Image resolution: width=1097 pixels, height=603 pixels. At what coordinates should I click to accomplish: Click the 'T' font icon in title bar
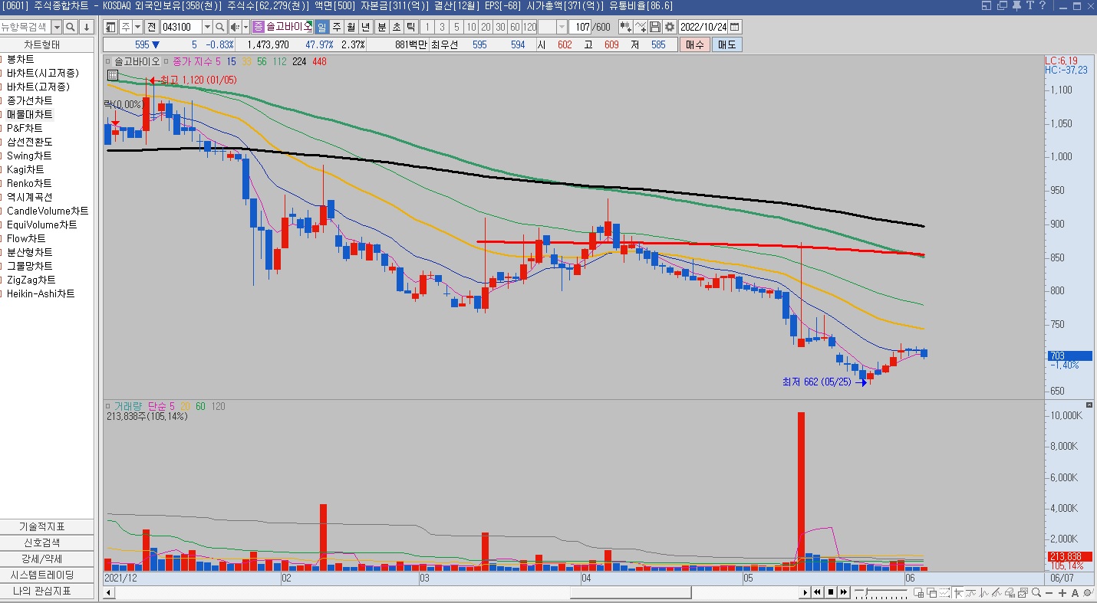tap(1030, 5)
